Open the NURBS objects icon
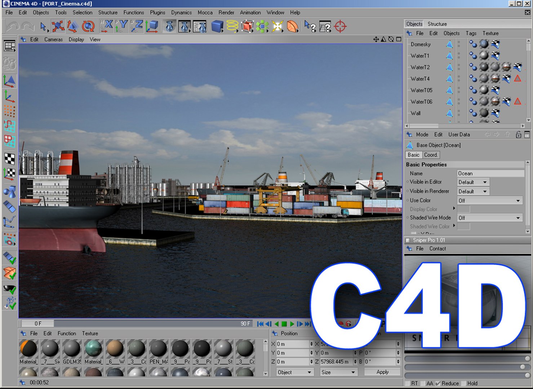The image size is (533, 389). pos(247,26)
